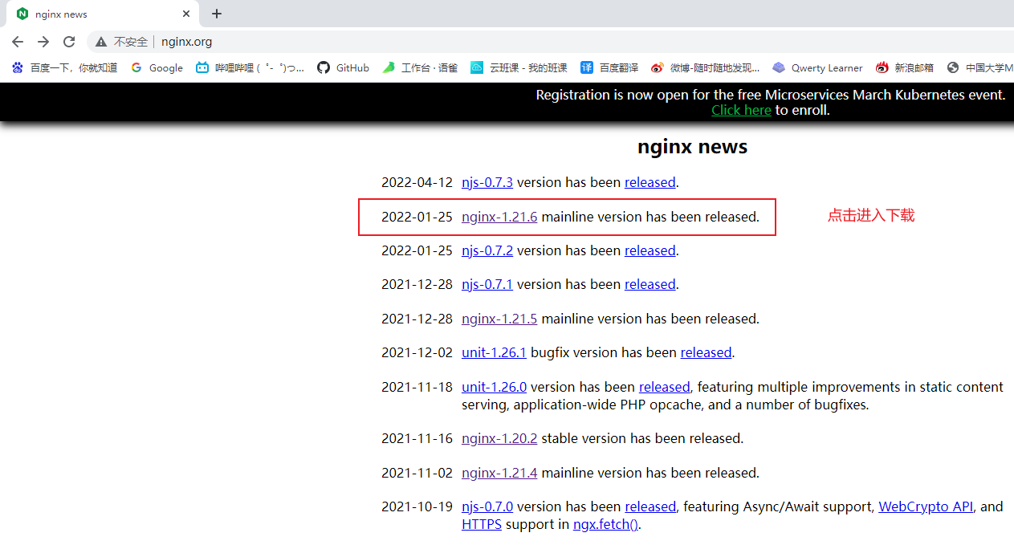This screenshot has width=1014, height=545.
Task: Select the nginx news tab
Action: (x=103, y=14)
